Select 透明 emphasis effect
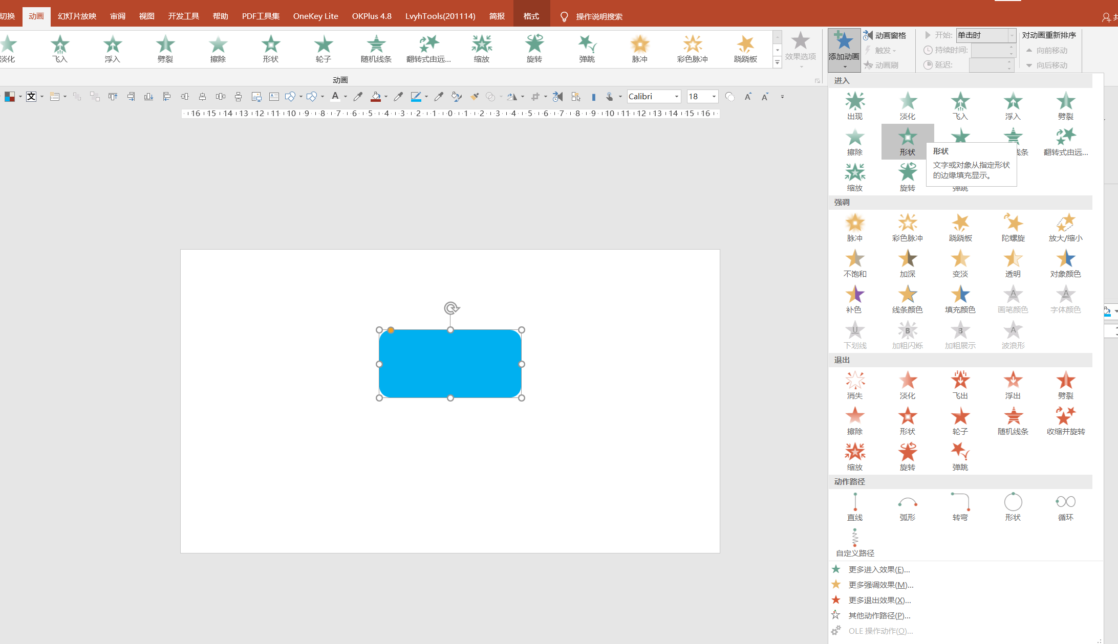 1013,263
